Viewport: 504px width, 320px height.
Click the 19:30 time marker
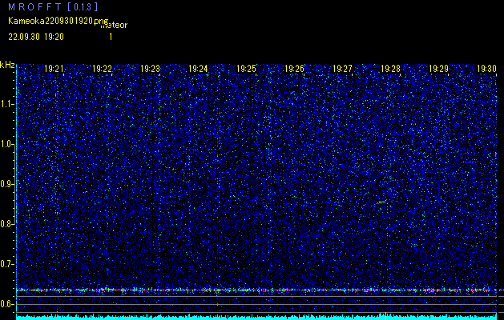pos(486,69)
